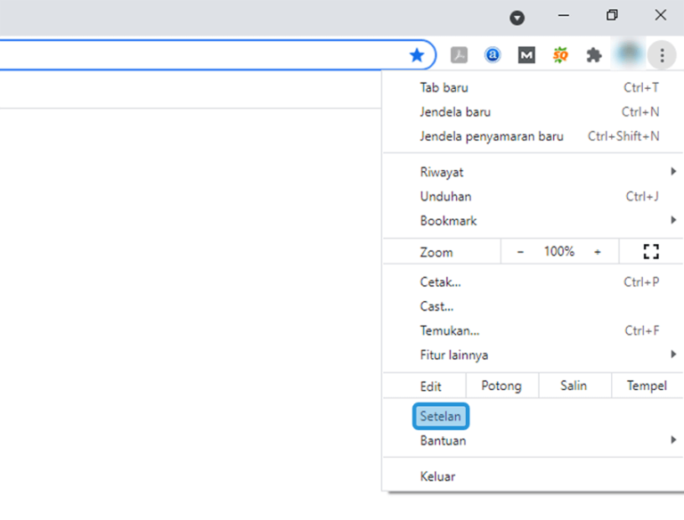Screen dimensions: 684x520
Task: Expand the Riwayat submenu
Action: pos(533,172)
